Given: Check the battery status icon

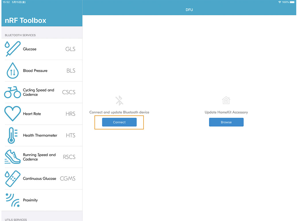Looking at the screenshot, I should 292,2.
